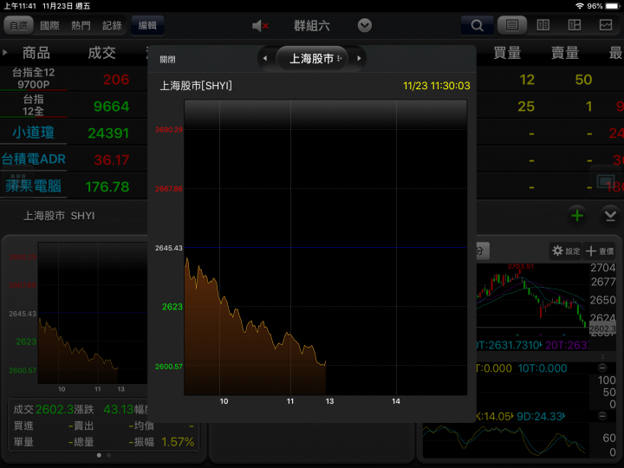Viewport: 624px width, 468px height.
Task: Toggle the muted speaker sound icon
Action: click(x=260, y=26)
